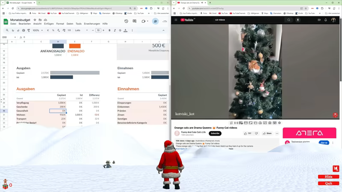
Task: Open the camera meeting dropdown arrow
Action: click(x=147, y=21)
